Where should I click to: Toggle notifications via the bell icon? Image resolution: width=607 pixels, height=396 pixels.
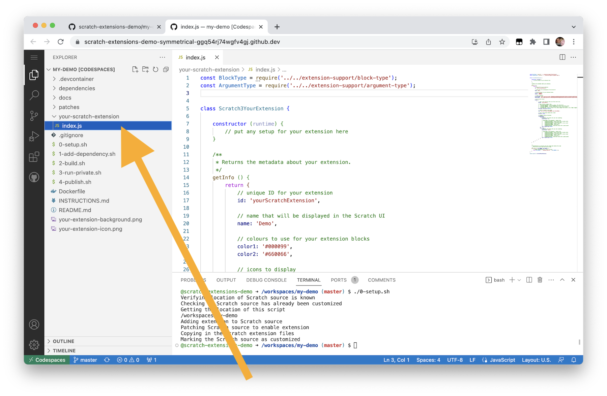tap(574, 360)
